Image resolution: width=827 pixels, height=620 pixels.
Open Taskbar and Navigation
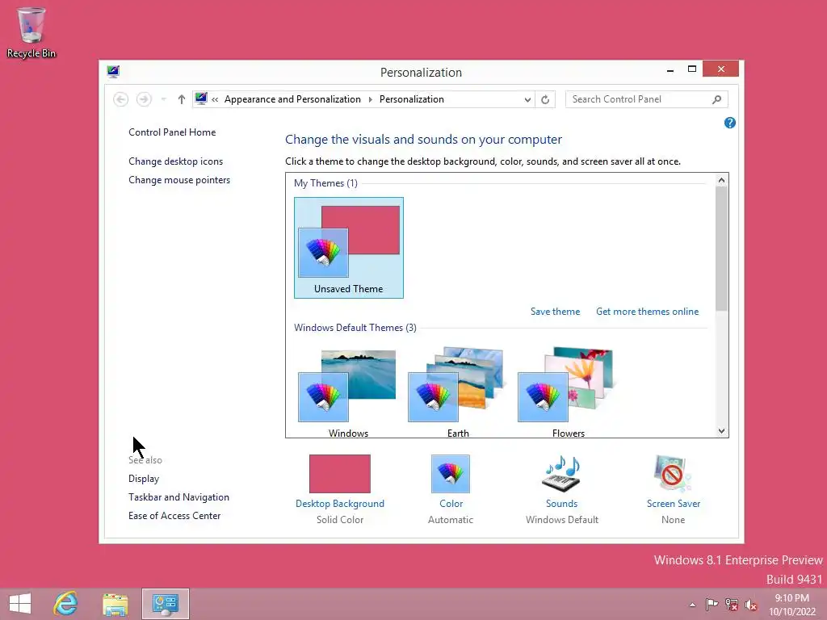[x=178, y=497]
